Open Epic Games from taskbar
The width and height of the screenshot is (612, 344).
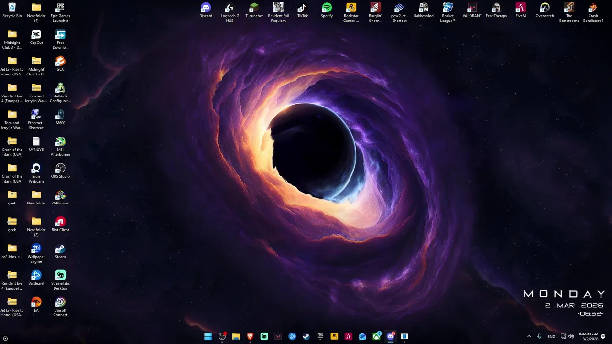pos(320,336)
